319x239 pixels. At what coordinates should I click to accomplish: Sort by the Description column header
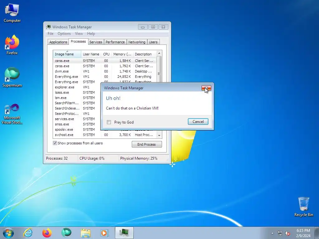point(145,54)
